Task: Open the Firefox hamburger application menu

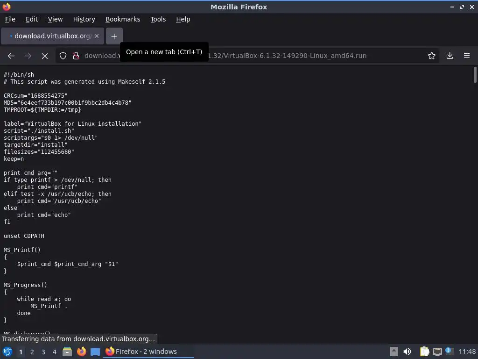Action: (466, 56)
